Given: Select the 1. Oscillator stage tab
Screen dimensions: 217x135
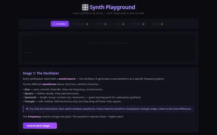Looking at the screenshot, I should point(60,24).
